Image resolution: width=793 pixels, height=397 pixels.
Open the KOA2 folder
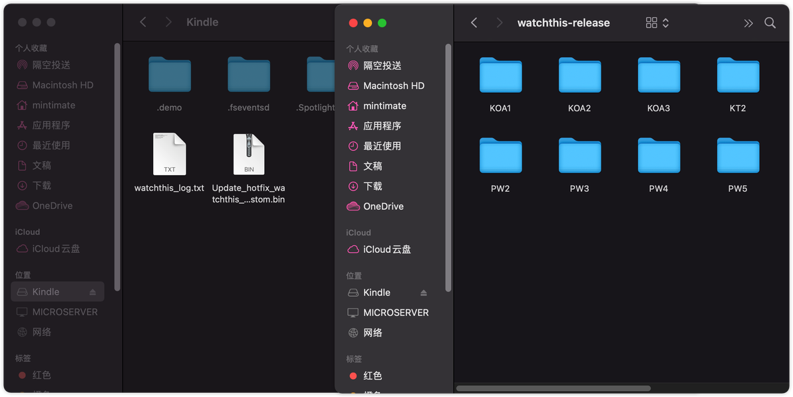coord(579,75)
